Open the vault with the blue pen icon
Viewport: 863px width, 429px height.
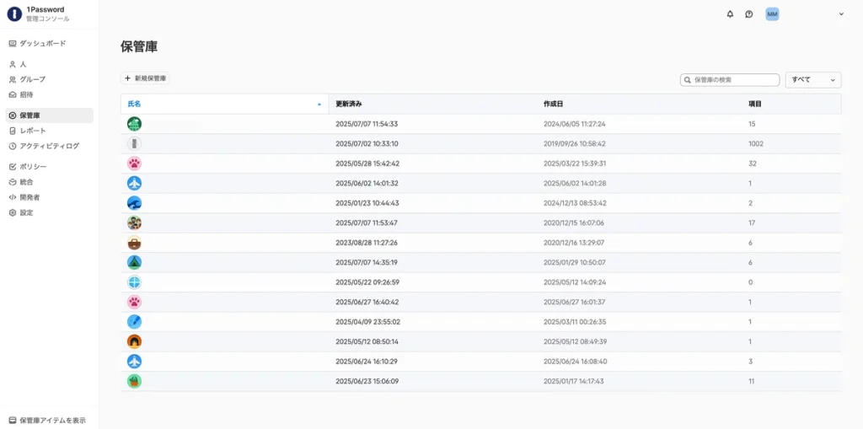[x=134, y=322]
